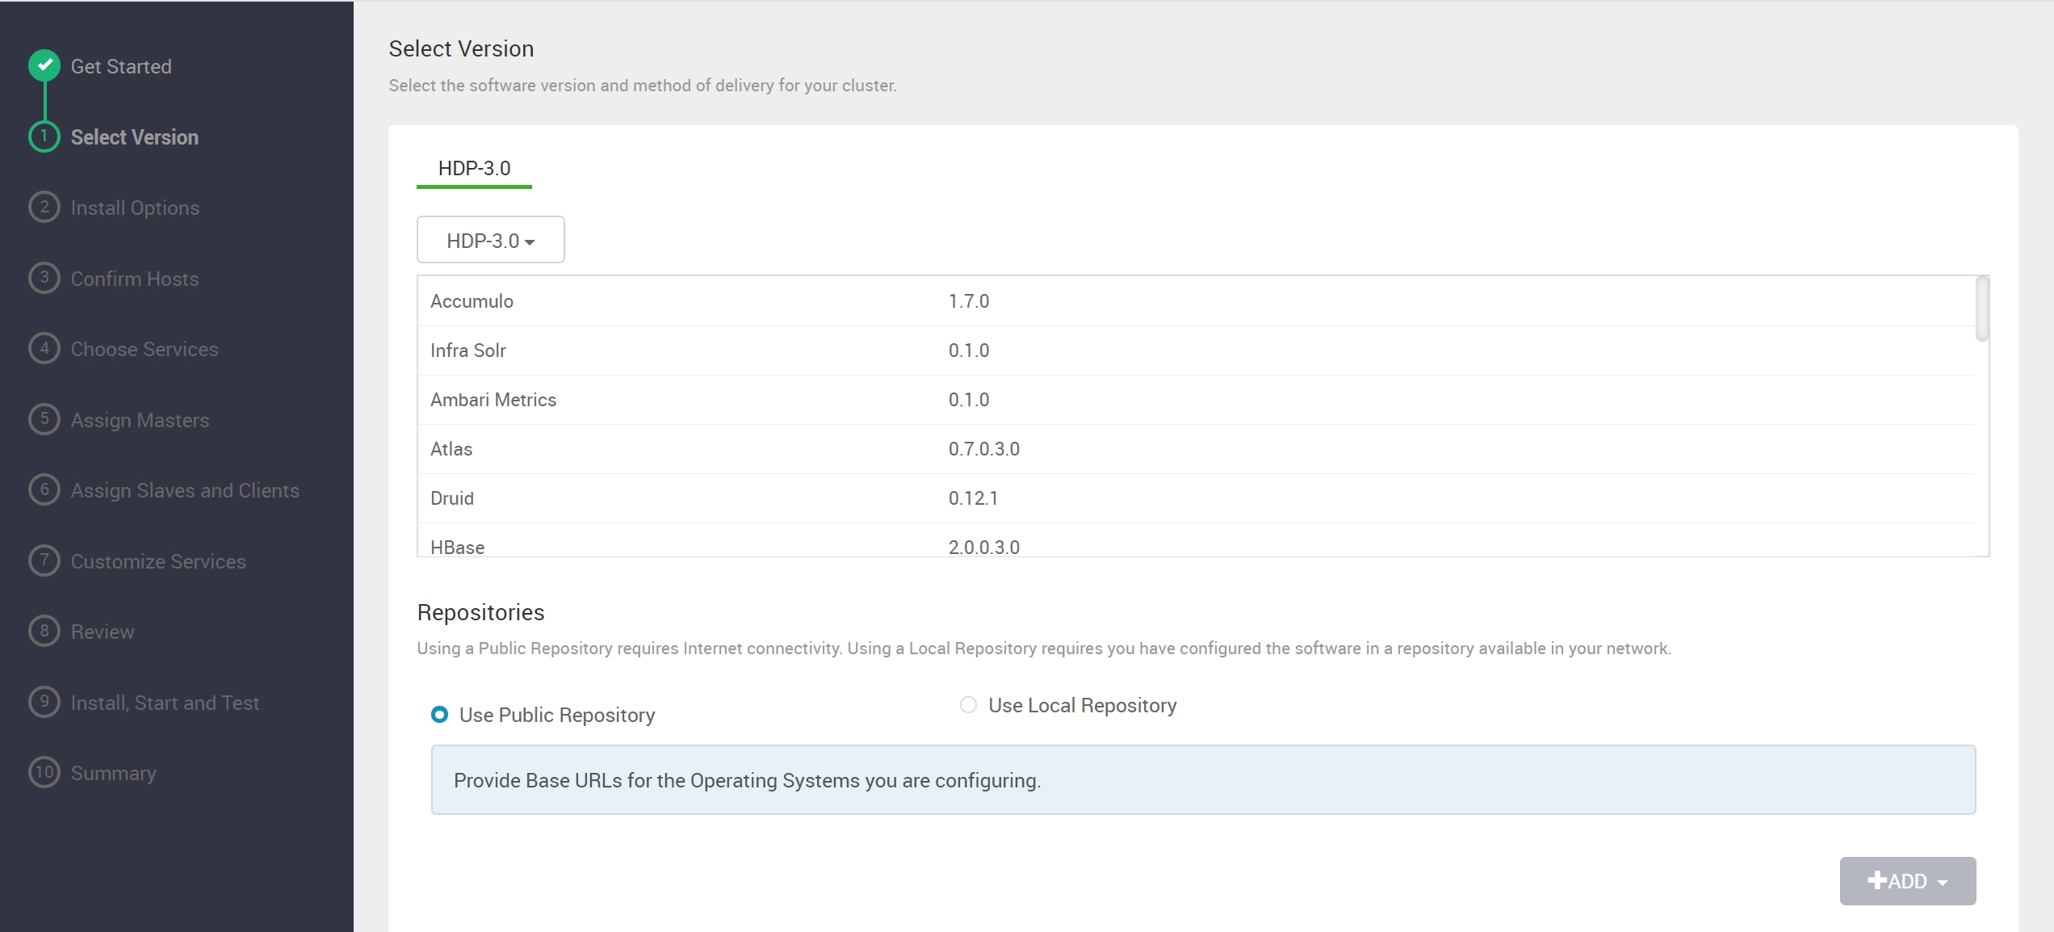Open the Confirm Hosts step label
This screenshot has height=932, width=2054.
135,279
